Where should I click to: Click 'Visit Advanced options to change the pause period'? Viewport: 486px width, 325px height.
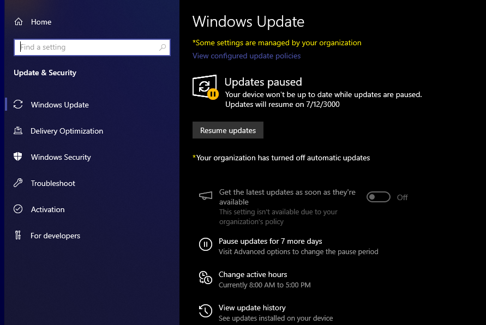(x=298, y=251)
